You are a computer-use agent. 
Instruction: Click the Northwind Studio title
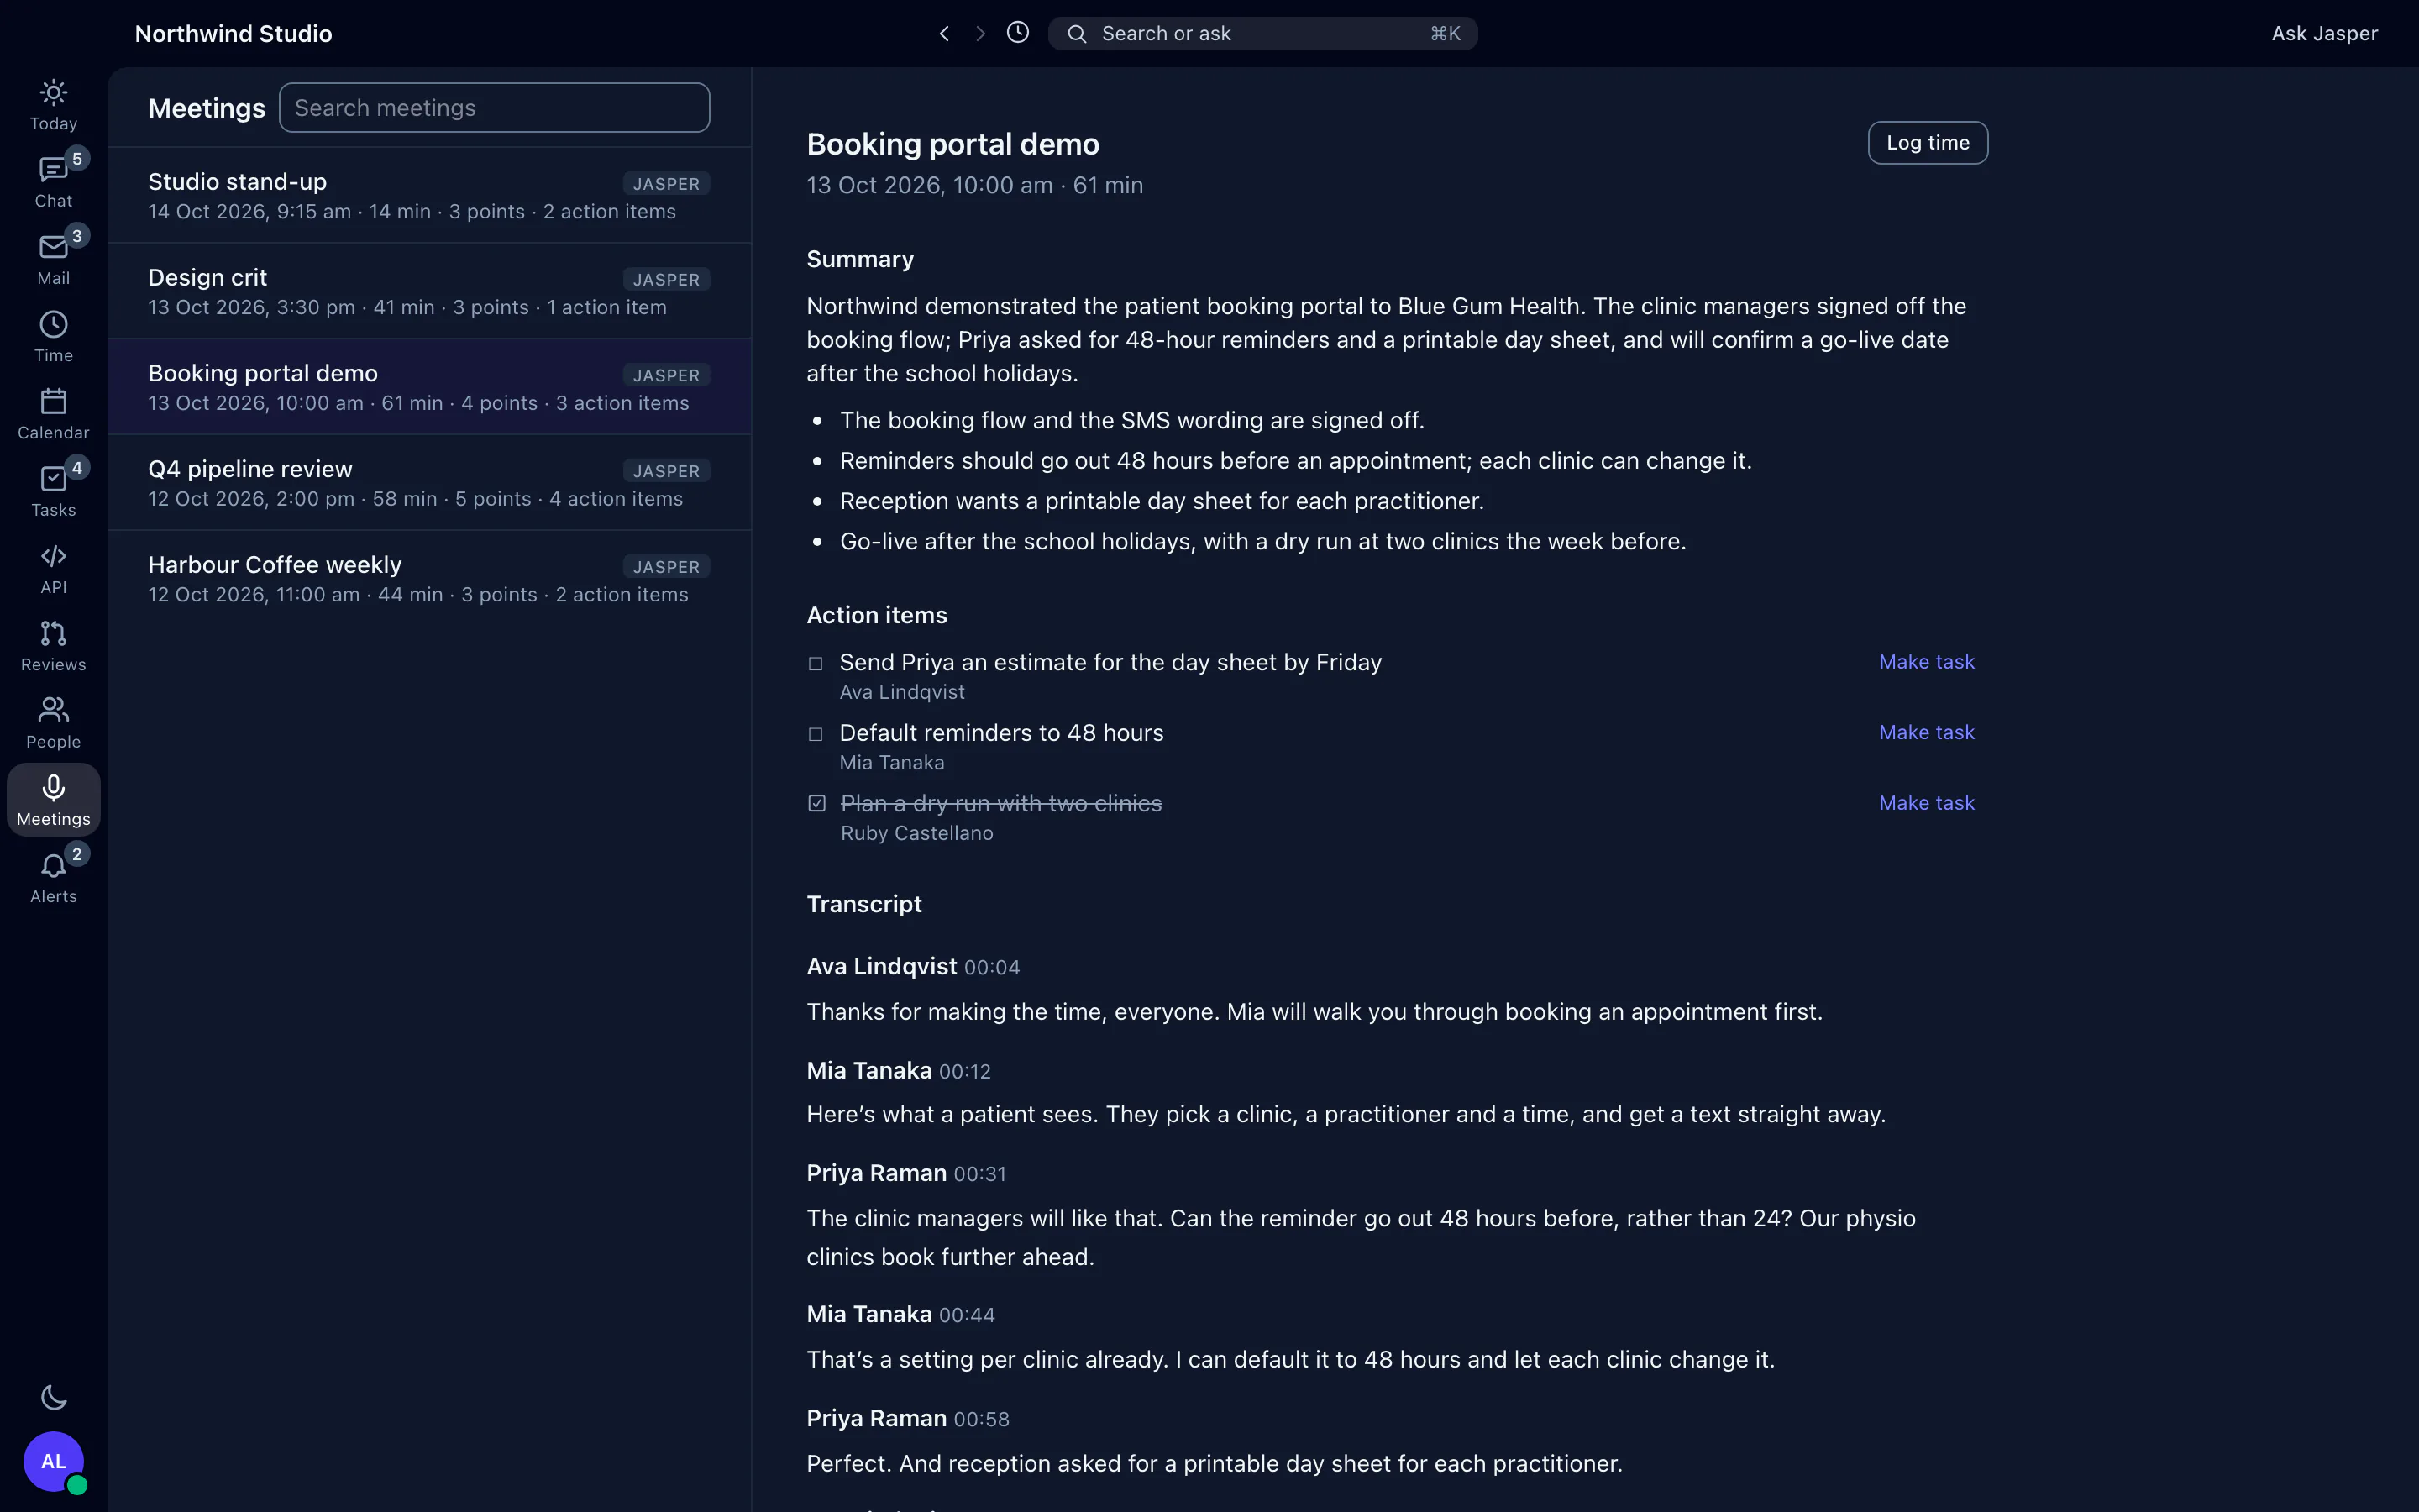(x=233, y=33)
